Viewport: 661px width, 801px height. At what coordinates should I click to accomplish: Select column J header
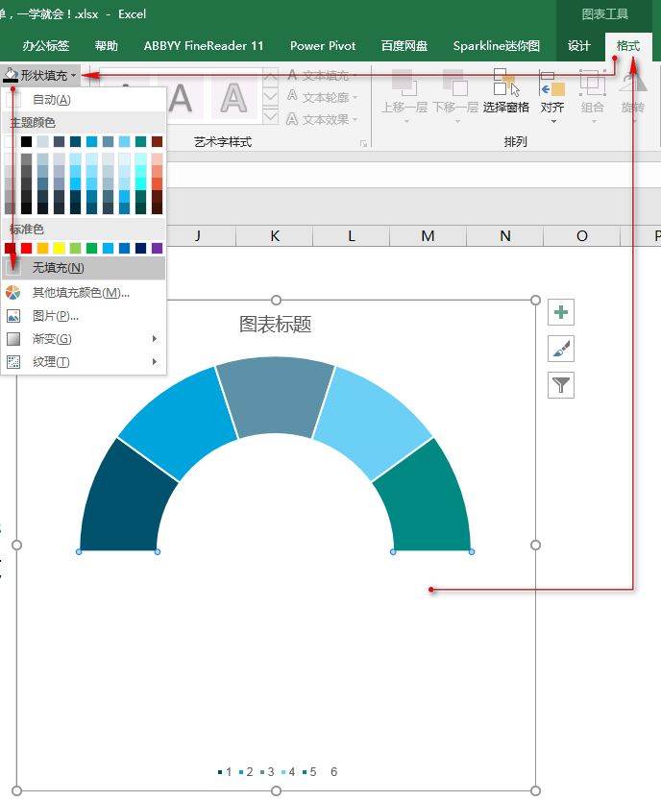point(198,236)
